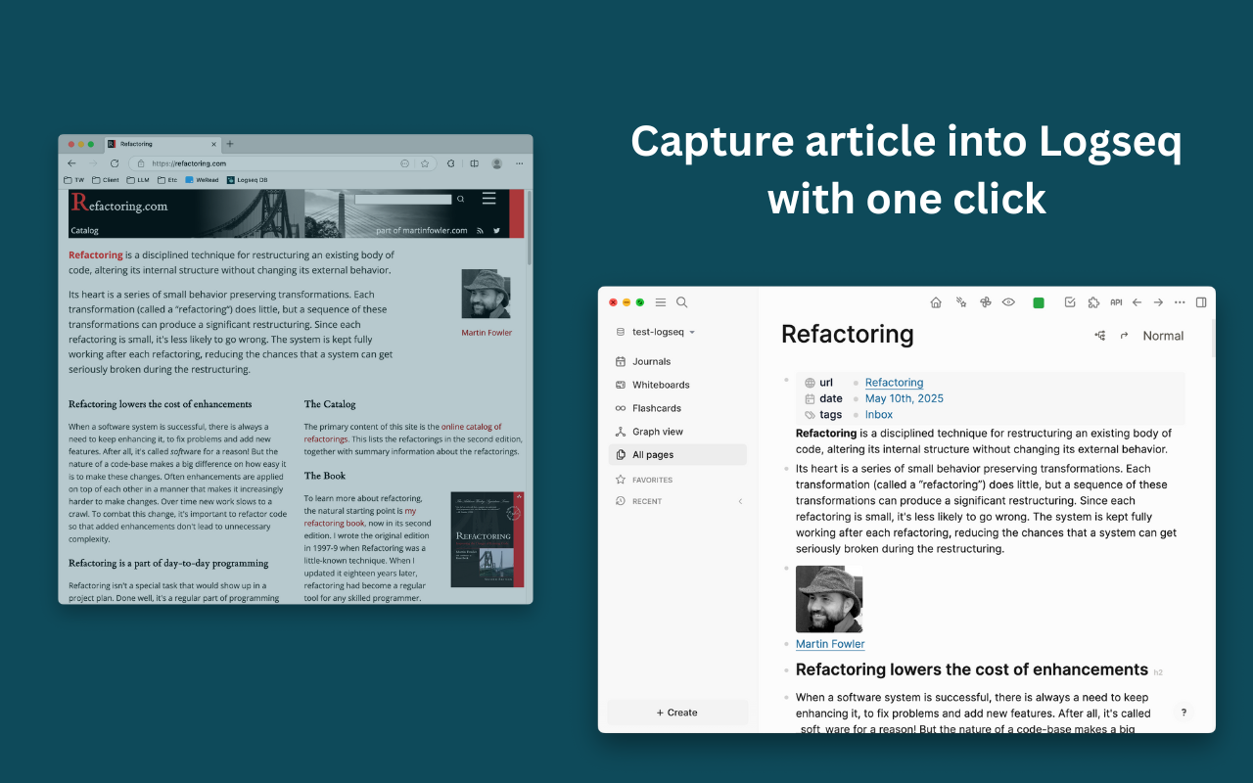Viewport: 1253px width, 783px height.
Task: Click the stars icon in Logseq toolbar
Action: [x=961, y=302]
